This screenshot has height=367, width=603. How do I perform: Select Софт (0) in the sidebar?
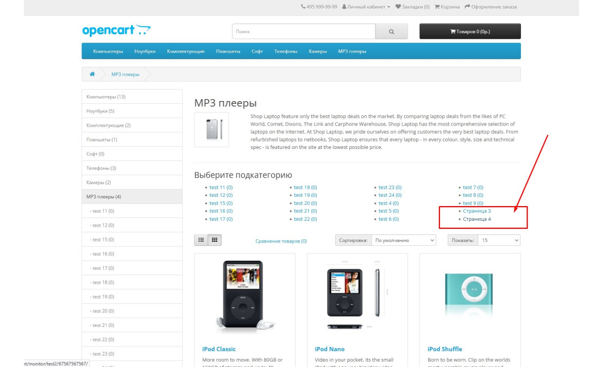click(x=132, y=154)
